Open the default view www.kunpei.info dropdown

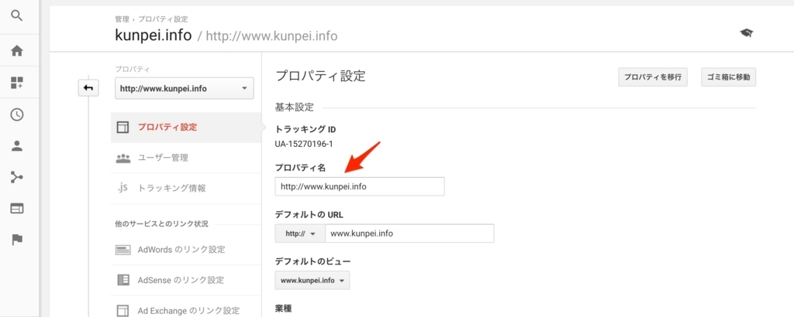point(312,280)
